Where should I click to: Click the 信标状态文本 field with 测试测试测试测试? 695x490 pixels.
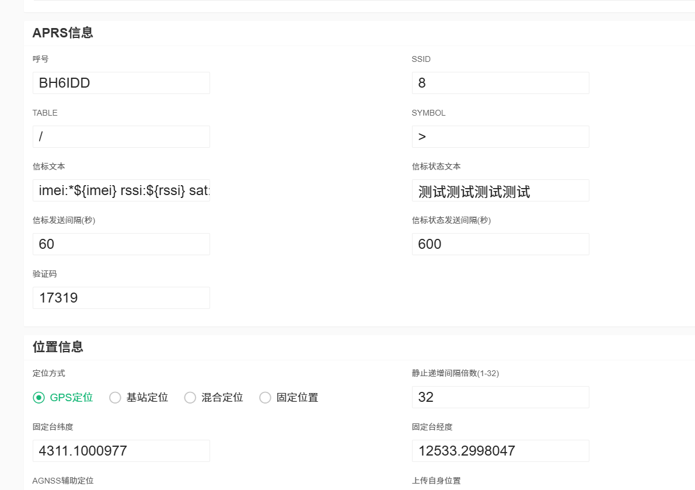click(x=500, y=190)
